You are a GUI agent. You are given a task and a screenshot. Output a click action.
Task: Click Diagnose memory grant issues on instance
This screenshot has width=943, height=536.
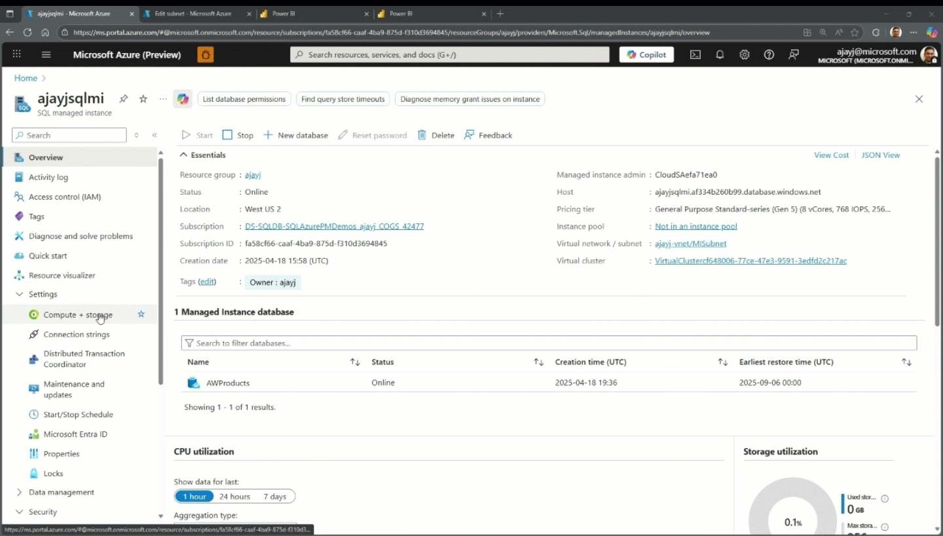coord(470,99)
